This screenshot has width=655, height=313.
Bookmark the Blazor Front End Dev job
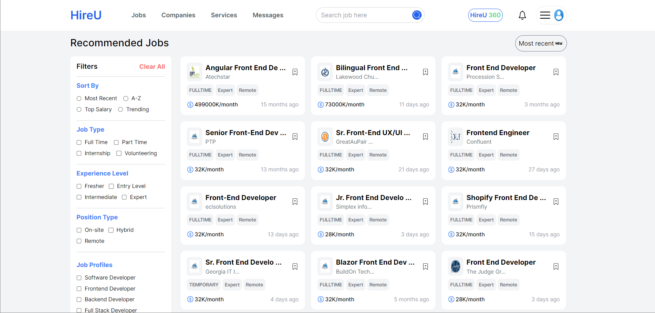click(x=425, y=267)
